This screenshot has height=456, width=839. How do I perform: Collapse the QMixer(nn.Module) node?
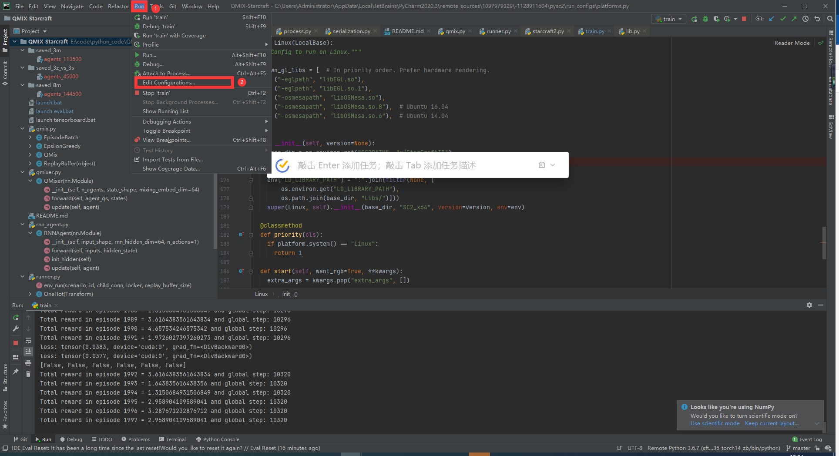coord(30,181)
